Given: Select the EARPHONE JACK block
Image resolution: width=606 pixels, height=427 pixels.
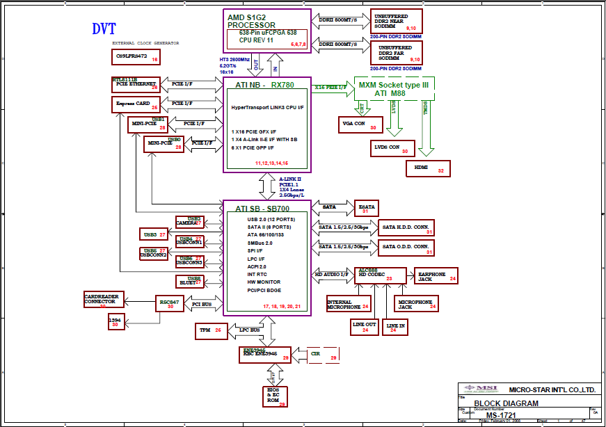Looking at the screenshot, I should (436, 275).
